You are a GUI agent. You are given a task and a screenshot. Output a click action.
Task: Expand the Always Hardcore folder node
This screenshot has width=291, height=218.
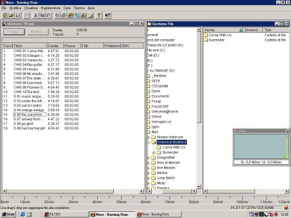[x=148, y=137]
